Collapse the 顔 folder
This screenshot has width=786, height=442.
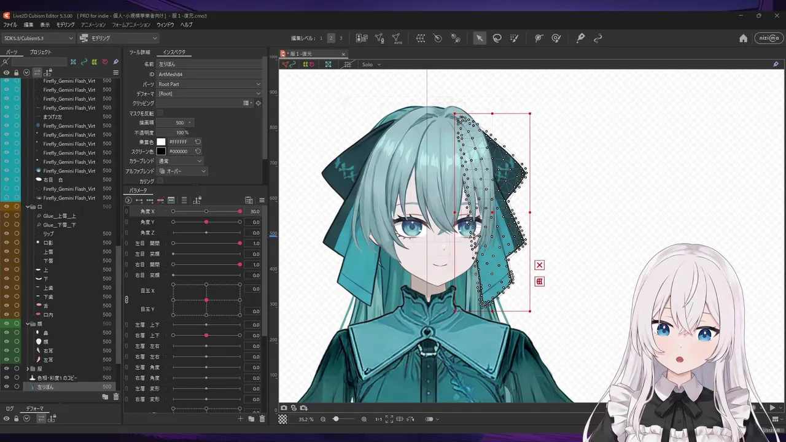(x=28, y=324)
